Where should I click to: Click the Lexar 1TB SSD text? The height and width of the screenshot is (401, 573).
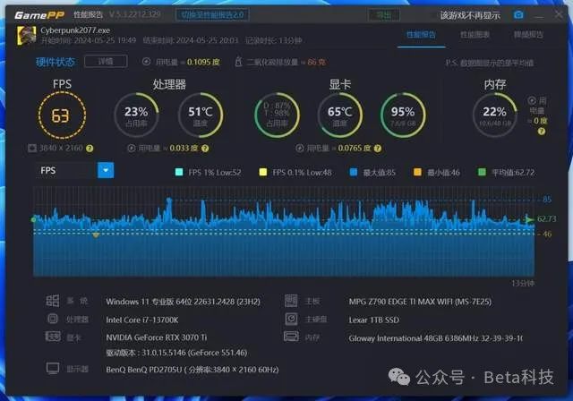pos(374,320)
